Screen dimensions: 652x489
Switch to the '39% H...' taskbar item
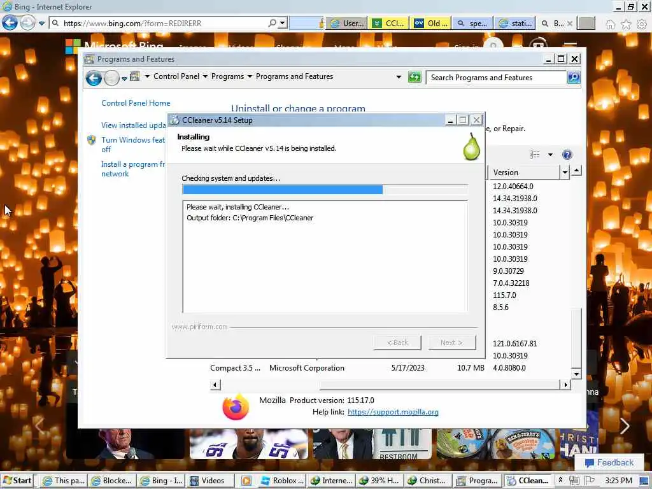pos(379,481)
